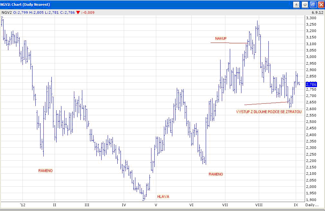
Task: Click the open value O:2,799
Action: [21, 12]
